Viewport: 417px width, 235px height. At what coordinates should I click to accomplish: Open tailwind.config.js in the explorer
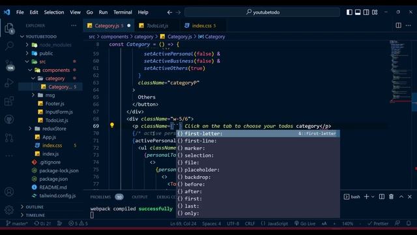(57, 196)
